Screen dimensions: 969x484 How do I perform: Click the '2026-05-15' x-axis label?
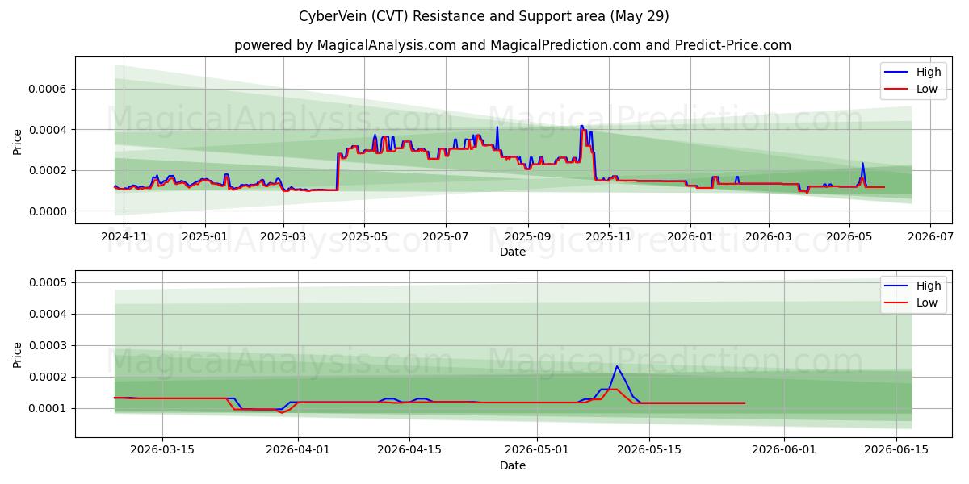click(x=648, y=450)
